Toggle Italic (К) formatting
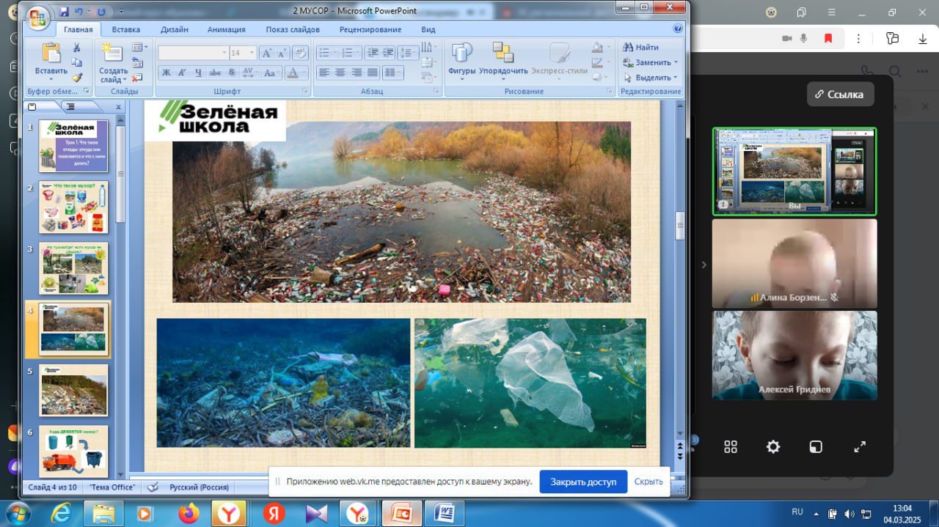Image resolution: width=939 pixels, height=527 pixels. (183, 73)
